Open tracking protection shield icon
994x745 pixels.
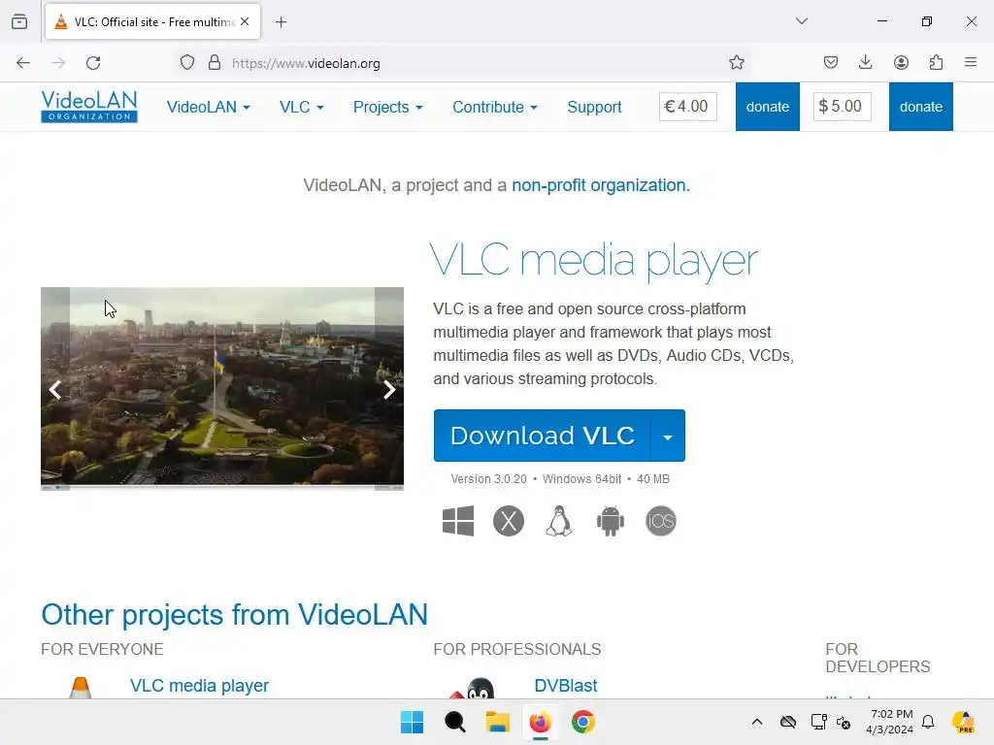(x=187, y=63)
